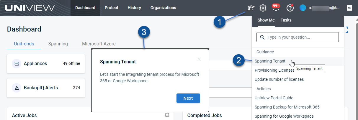Click the Active Jobs info icon
This screenshot has width=358, height=120.
[x=167, y=115]
